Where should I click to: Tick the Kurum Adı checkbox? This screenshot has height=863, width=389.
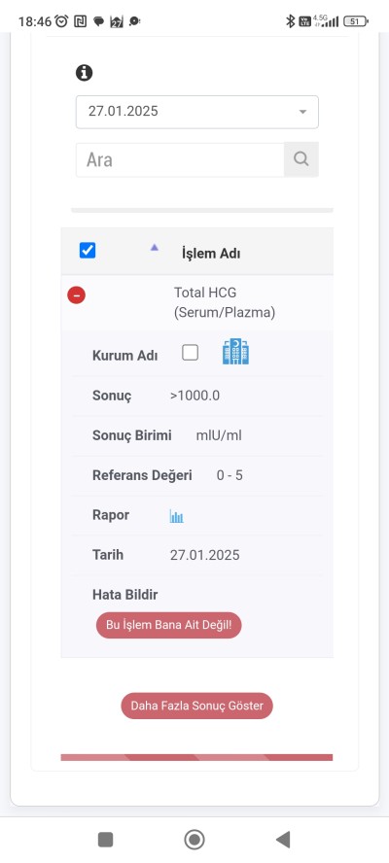[x=190, y=352]
